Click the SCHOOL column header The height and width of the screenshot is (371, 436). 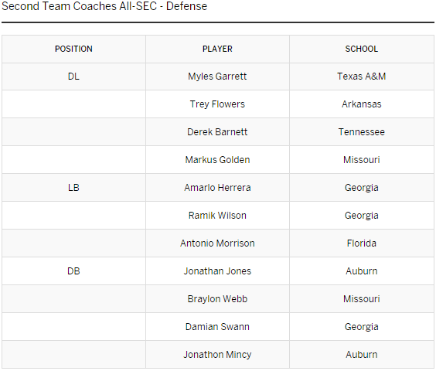362,49
